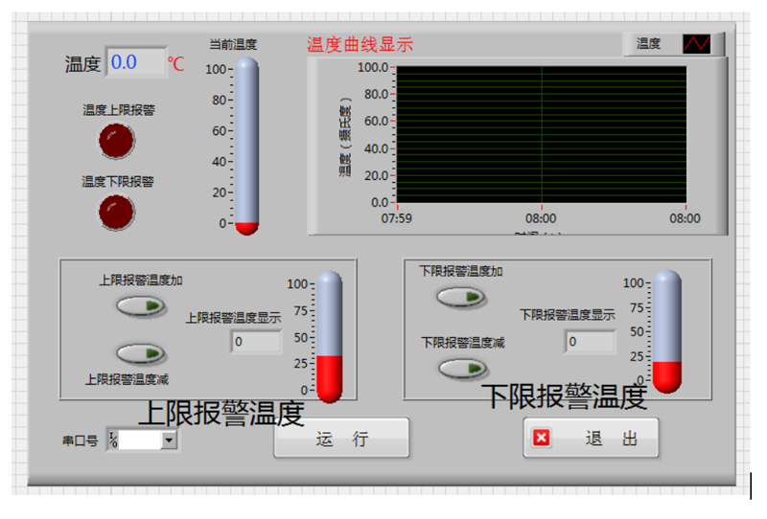Image resolution: width=767 pixels, height=519 pixels.
Task: Toggle the 下限报警温度加 switch
Action: tap(461, 297)
